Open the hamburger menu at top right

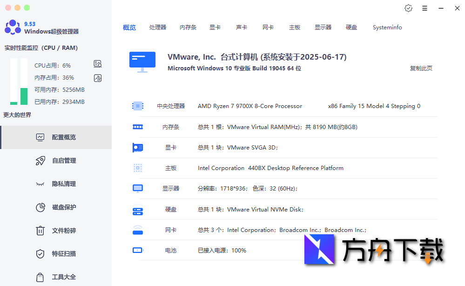[x=425, y=8]
